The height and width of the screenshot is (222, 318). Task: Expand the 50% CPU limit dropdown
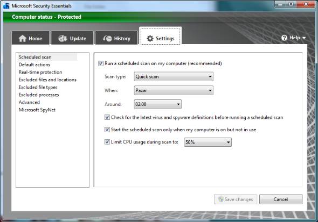click(208, 142)
